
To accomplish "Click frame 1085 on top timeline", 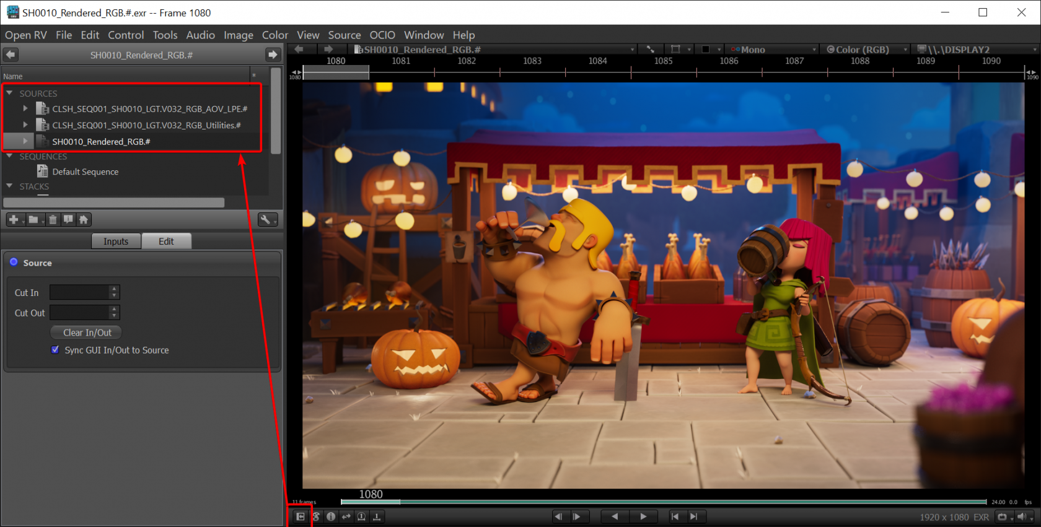I will click(x=664, y=61).
